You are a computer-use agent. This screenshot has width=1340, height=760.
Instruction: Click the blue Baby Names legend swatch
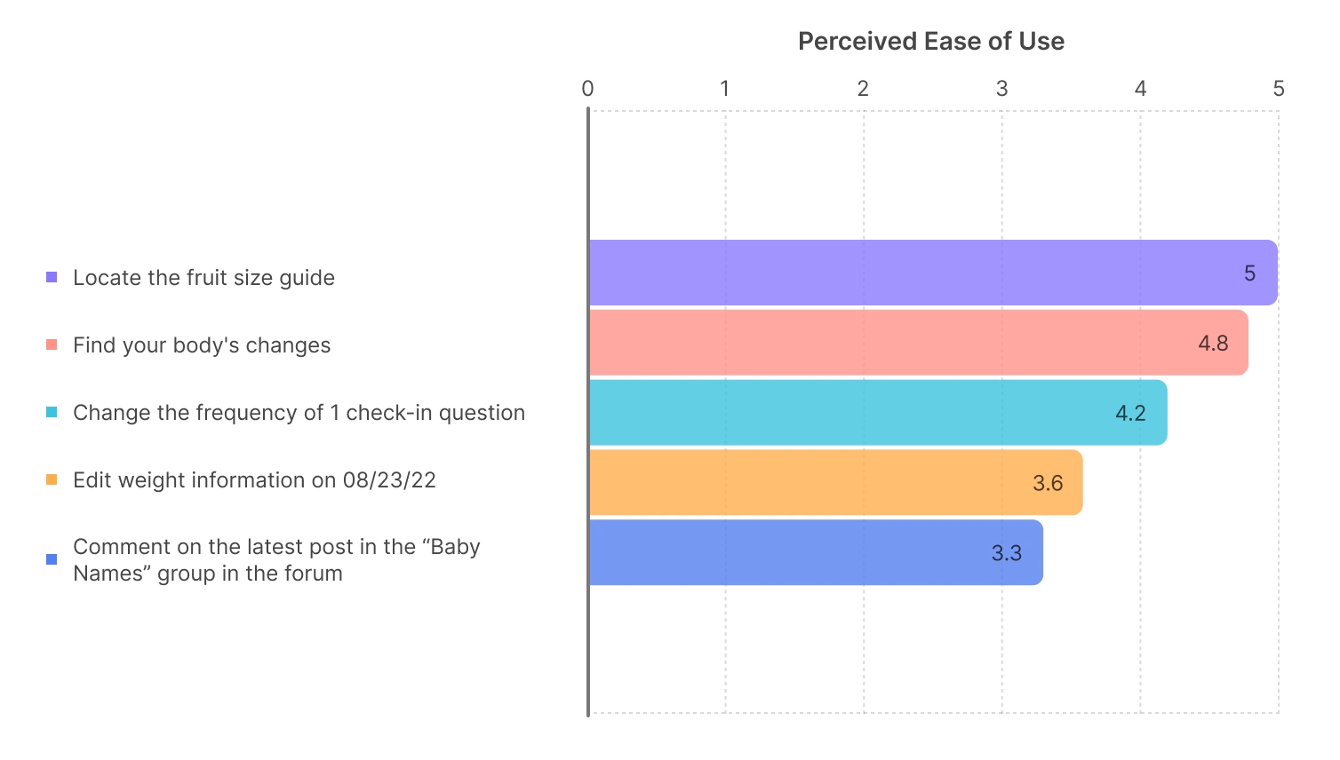tap(52, 559)
